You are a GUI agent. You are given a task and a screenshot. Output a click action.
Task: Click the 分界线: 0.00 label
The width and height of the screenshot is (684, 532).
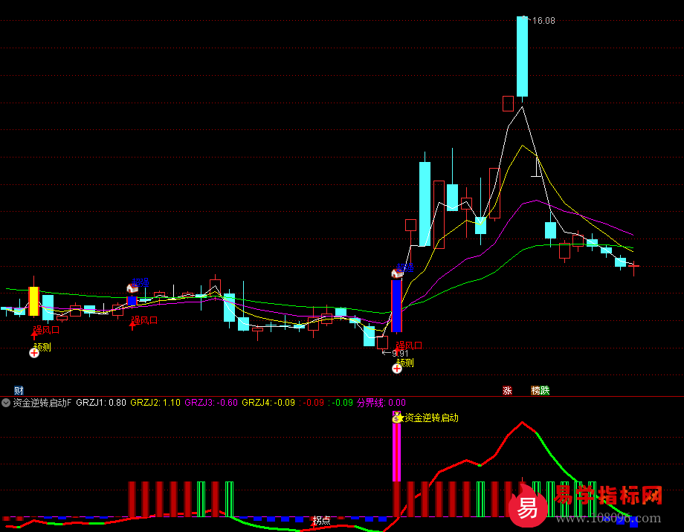[x=381, y=403]
